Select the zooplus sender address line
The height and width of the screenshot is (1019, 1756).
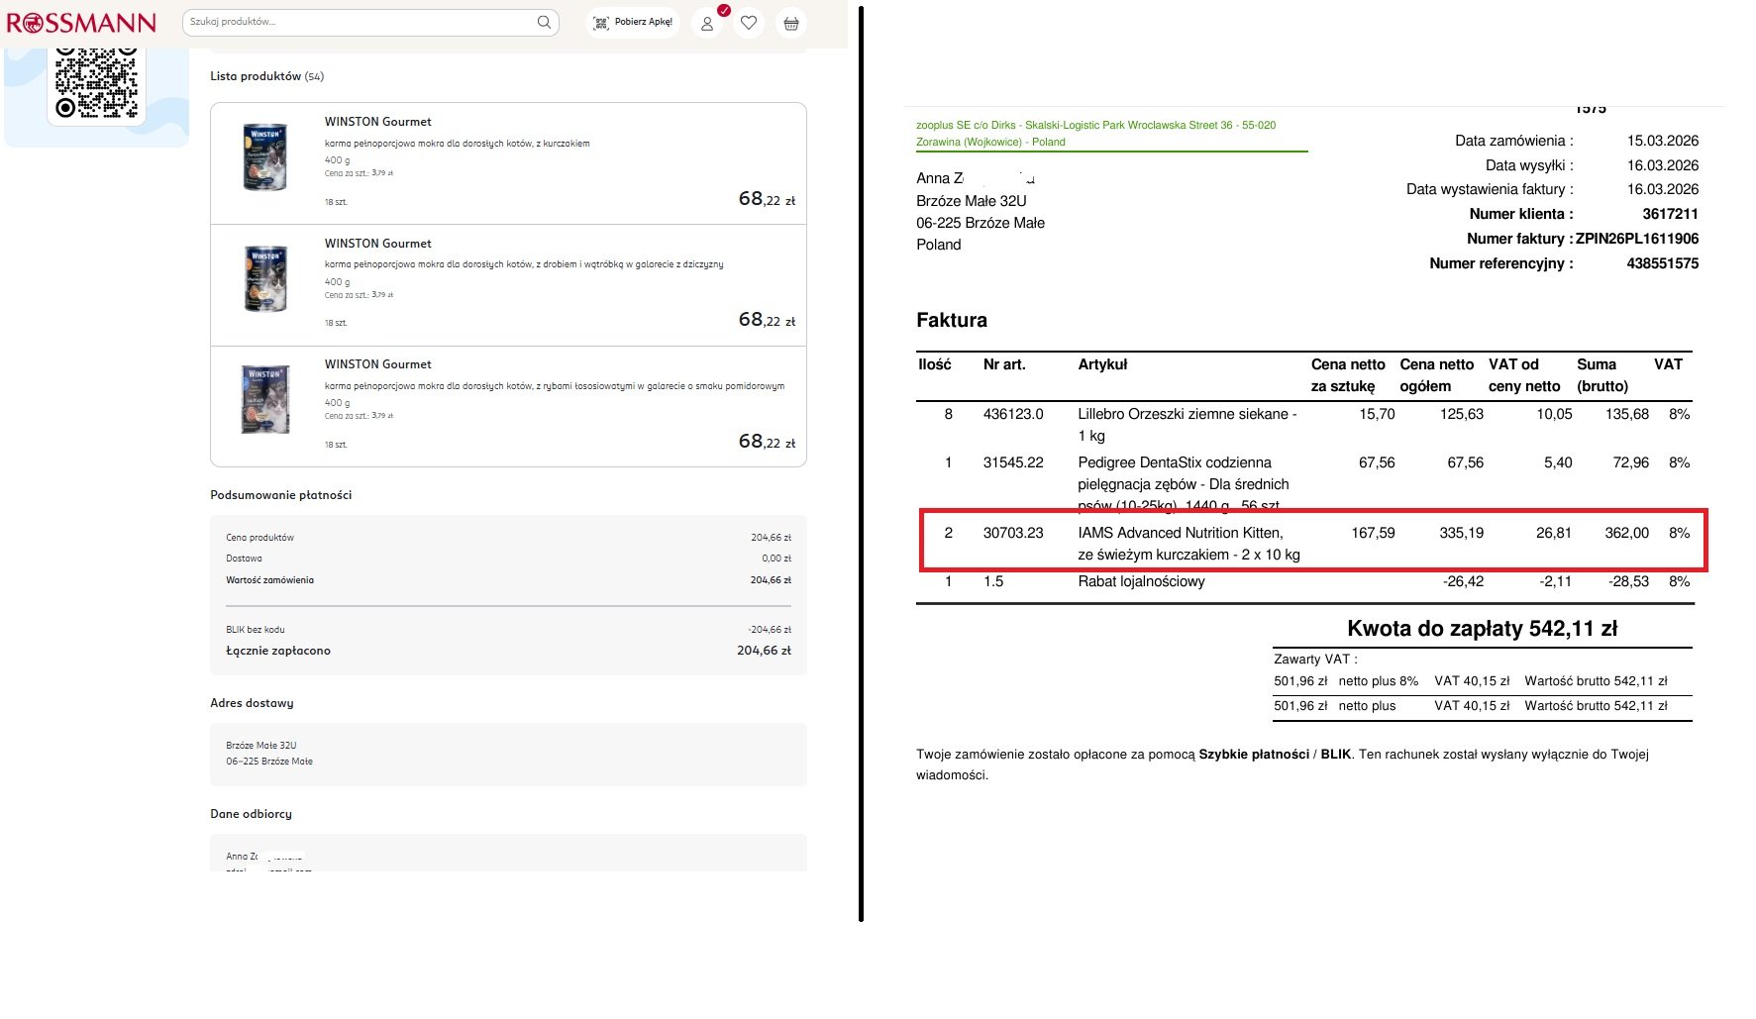(1095, 134)
